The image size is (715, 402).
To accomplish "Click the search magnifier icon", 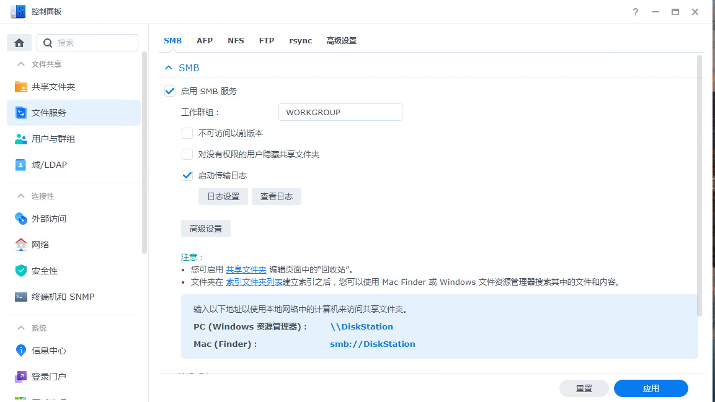I will (x=47, y=43).
